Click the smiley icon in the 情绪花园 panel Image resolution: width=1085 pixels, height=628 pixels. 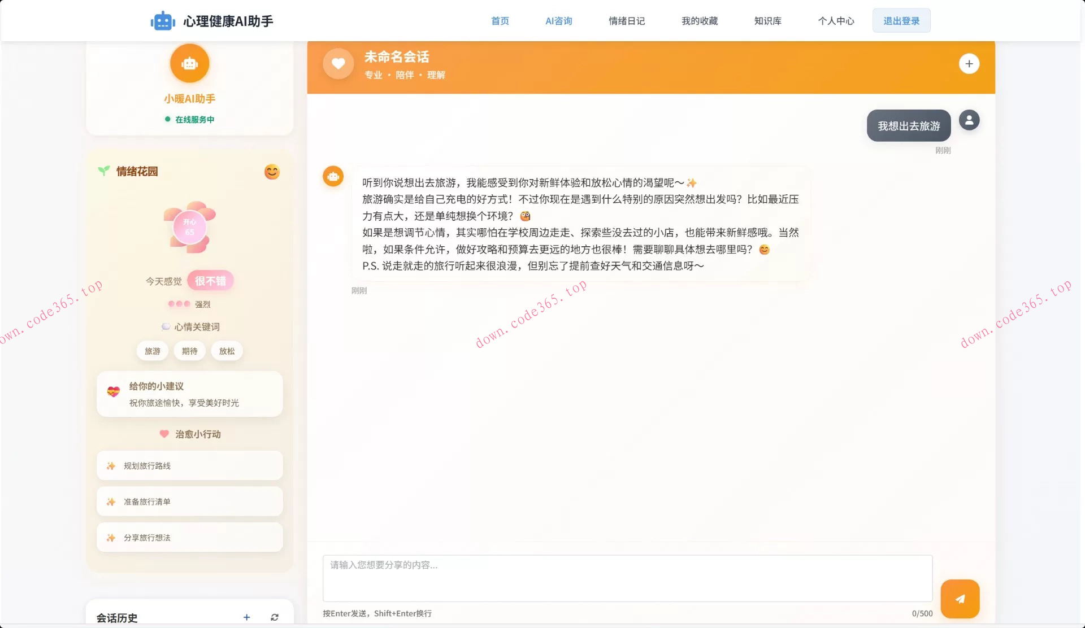272,172
